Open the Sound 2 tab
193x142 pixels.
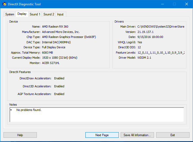tap(49, 14)
